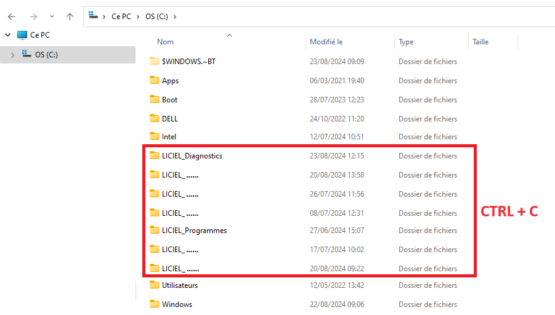Click 'Dossier de fichiers' in the Apps row

click(427, 81)
